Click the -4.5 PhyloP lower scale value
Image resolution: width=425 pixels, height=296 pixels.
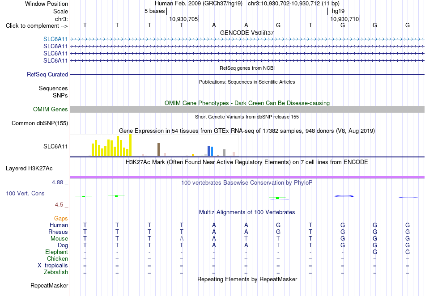[x=58, y=204]
